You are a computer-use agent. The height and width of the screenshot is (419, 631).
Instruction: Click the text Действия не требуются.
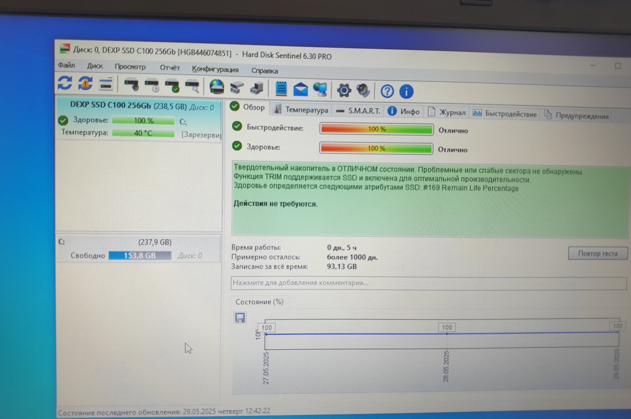click(x=275, y=204)
